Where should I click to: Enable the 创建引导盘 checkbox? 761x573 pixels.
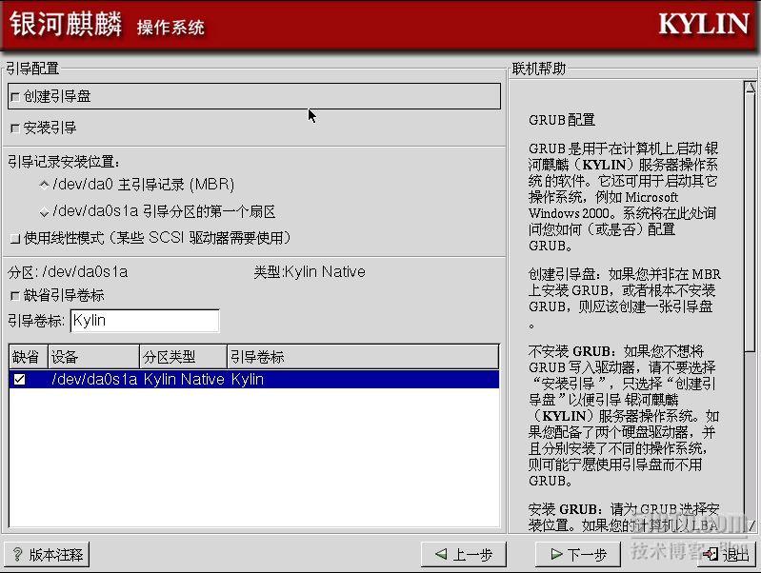pos(15,97)
